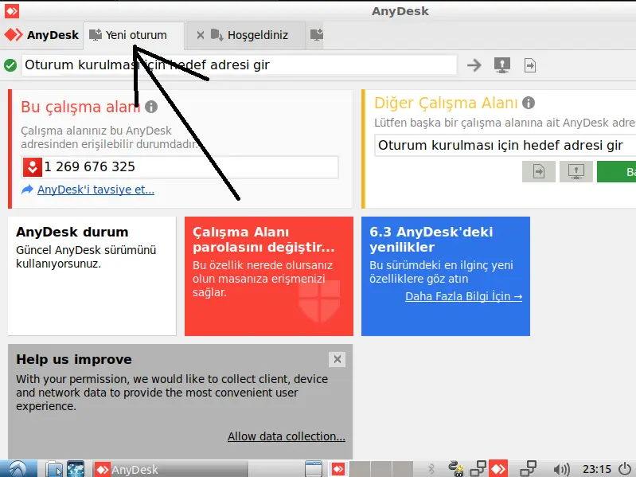Click the monitor icon in top toolbar

[502, 65]
